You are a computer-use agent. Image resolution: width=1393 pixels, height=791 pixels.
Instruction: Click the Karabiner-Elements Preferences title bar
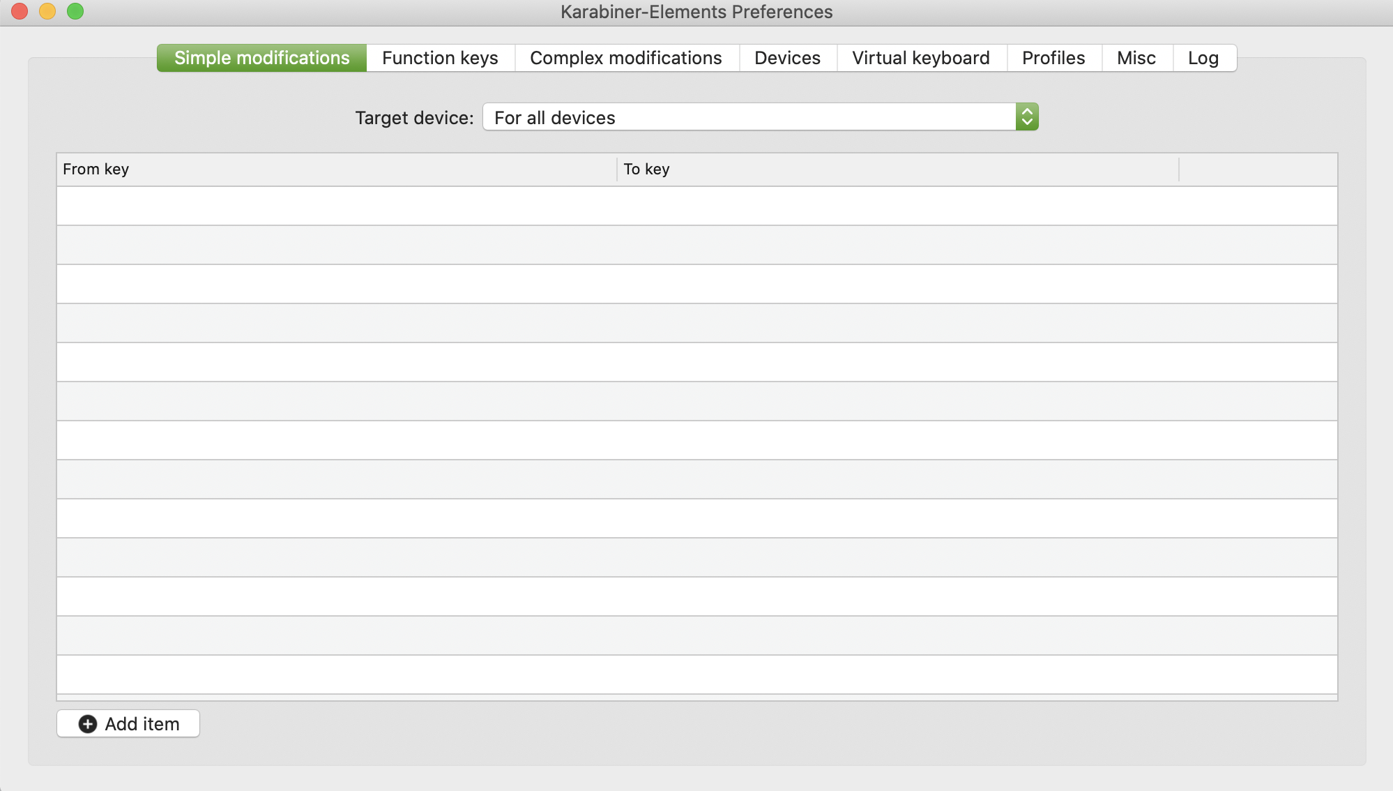pos(696,11)
